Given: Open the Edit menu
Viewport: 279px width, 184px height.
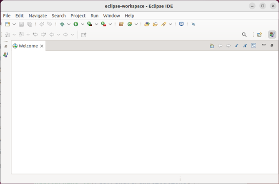Looking at the screenshot, I should (x=20, y=16).
